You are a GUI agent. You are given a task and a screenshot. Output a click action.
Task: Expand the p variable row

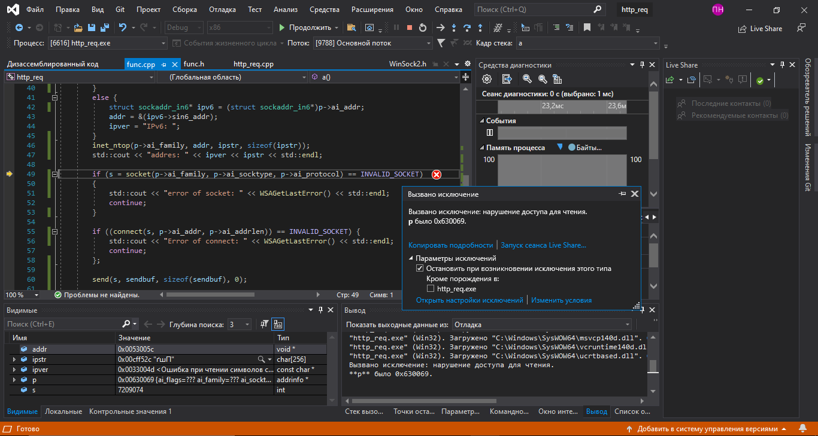[x=14, y=380]
